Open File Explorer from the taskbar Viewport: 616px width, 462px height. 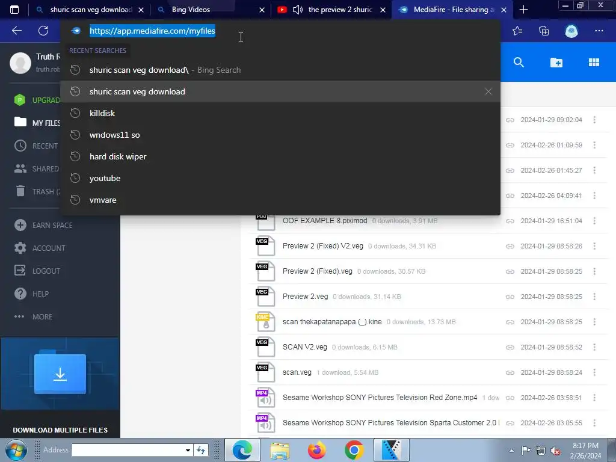coord(280,450)
